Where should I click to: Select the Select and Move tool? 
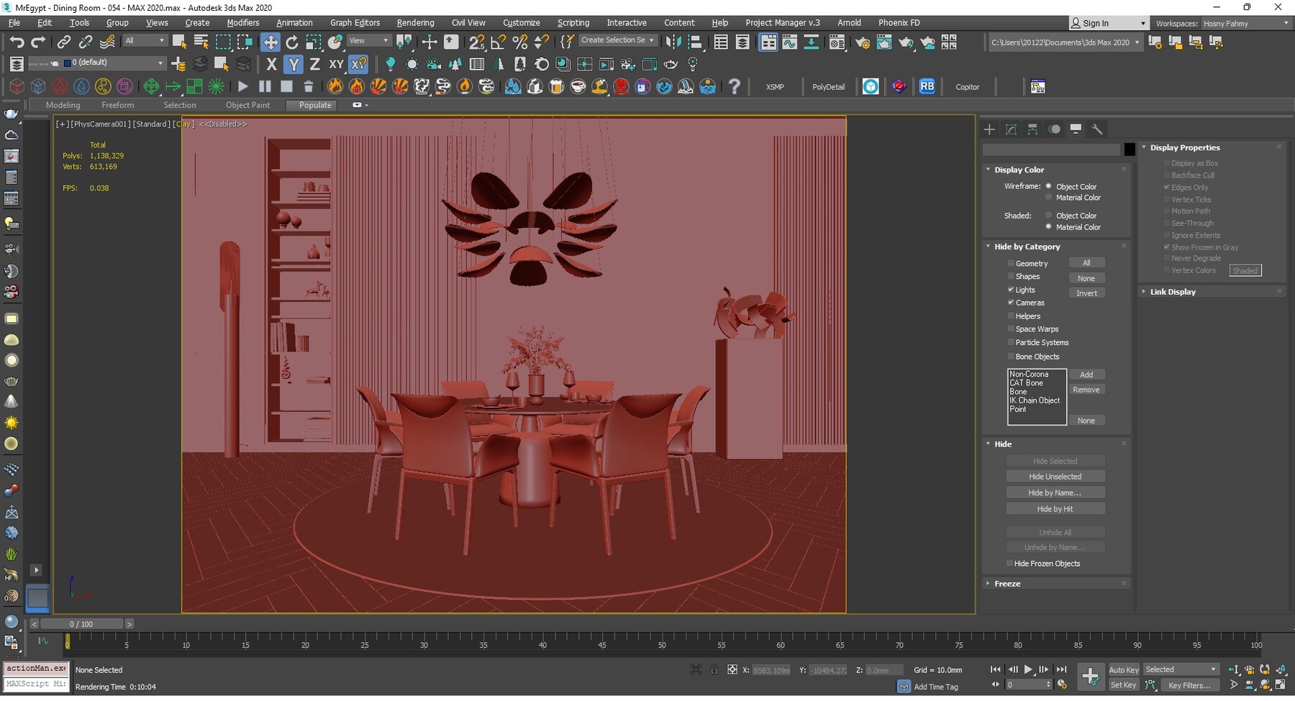270,42
